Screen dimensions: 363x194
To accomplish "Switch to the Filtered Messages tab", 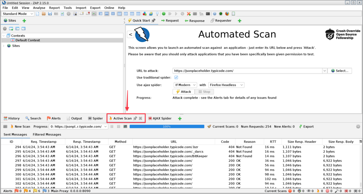I will [47, 134].
